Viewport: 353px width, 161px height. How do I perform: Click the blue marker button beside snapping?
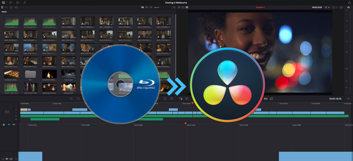coord(9,124)
